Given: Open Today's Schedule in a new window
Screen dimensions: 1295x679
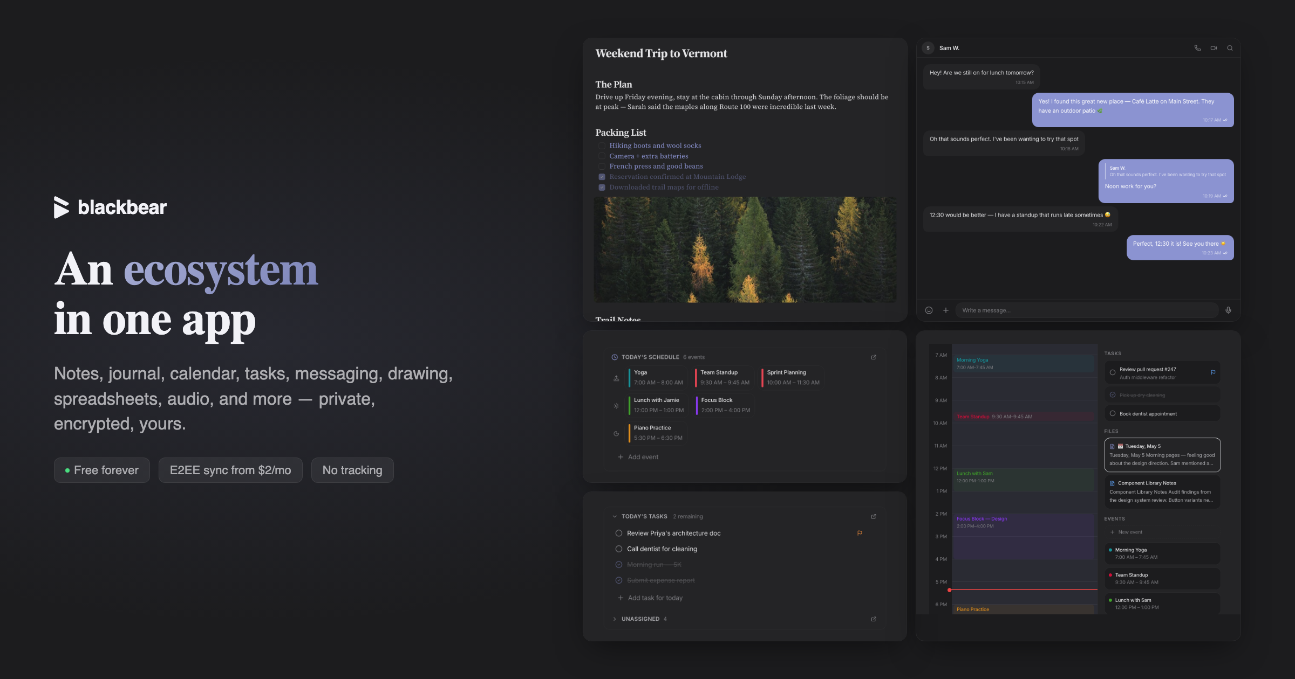Looking at the screenshot, I should pos(874,357).
